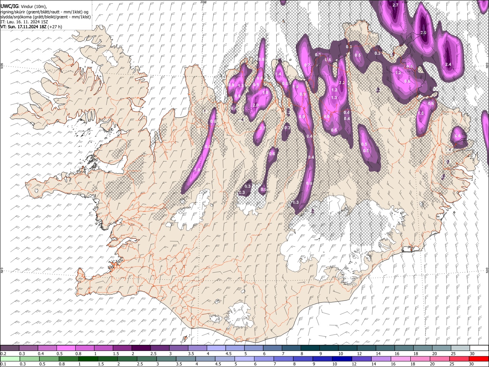Click the 'IT: Lau. 16. 11. 2024 15Z' line

point(24,22)
